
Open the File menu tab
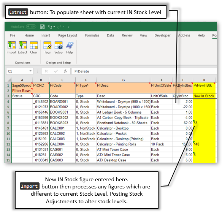point(13,35)
